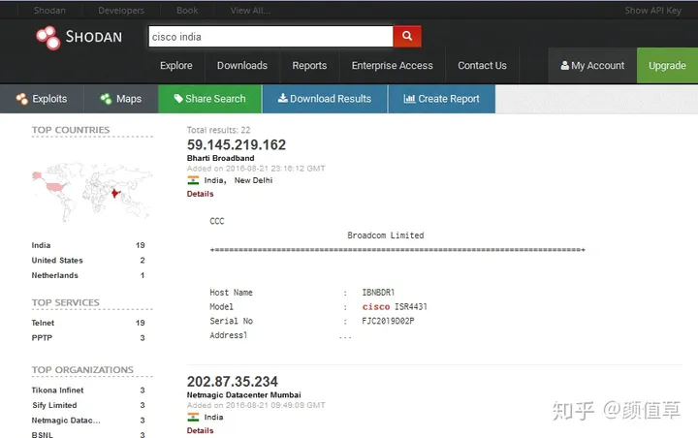Open IP address 59.145.219.162

[x=237, y=144]
